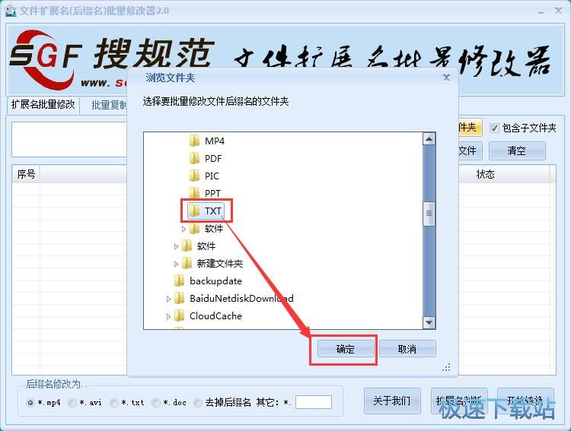This screenshot has width=571, height=431.
Task: Click the folder tree scrollbar thumb
Action: click(429, 214)
